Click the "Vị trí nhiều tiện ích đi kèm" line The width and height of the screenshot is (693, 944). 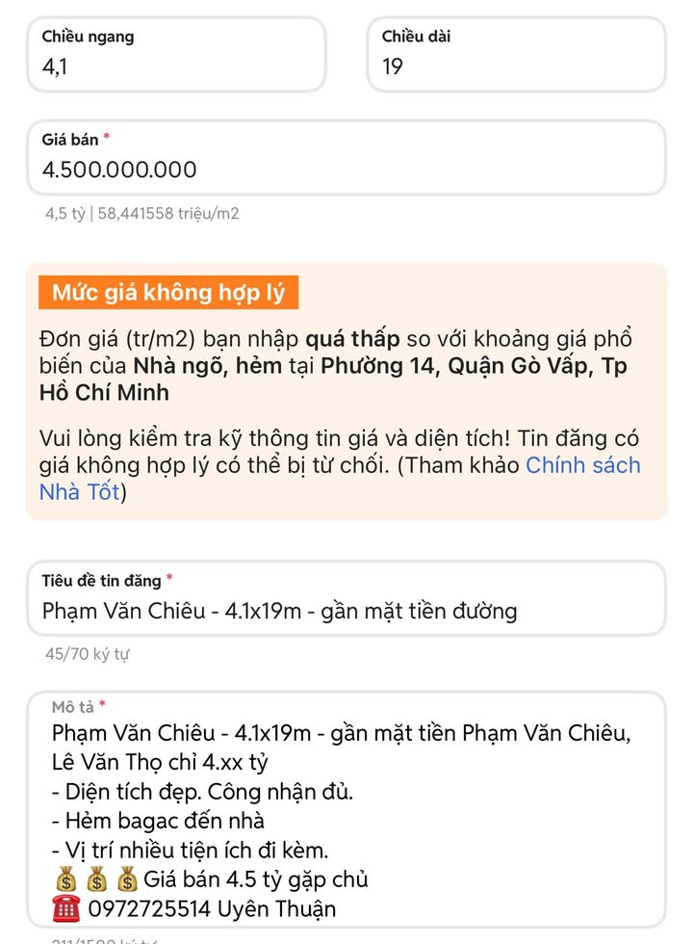(191, 851)
